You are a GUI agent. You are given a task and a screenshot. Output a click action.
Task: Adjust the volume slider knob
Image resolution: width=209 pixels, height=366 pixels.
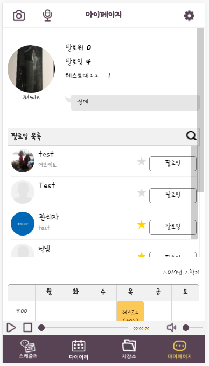(x=186, y=328)
